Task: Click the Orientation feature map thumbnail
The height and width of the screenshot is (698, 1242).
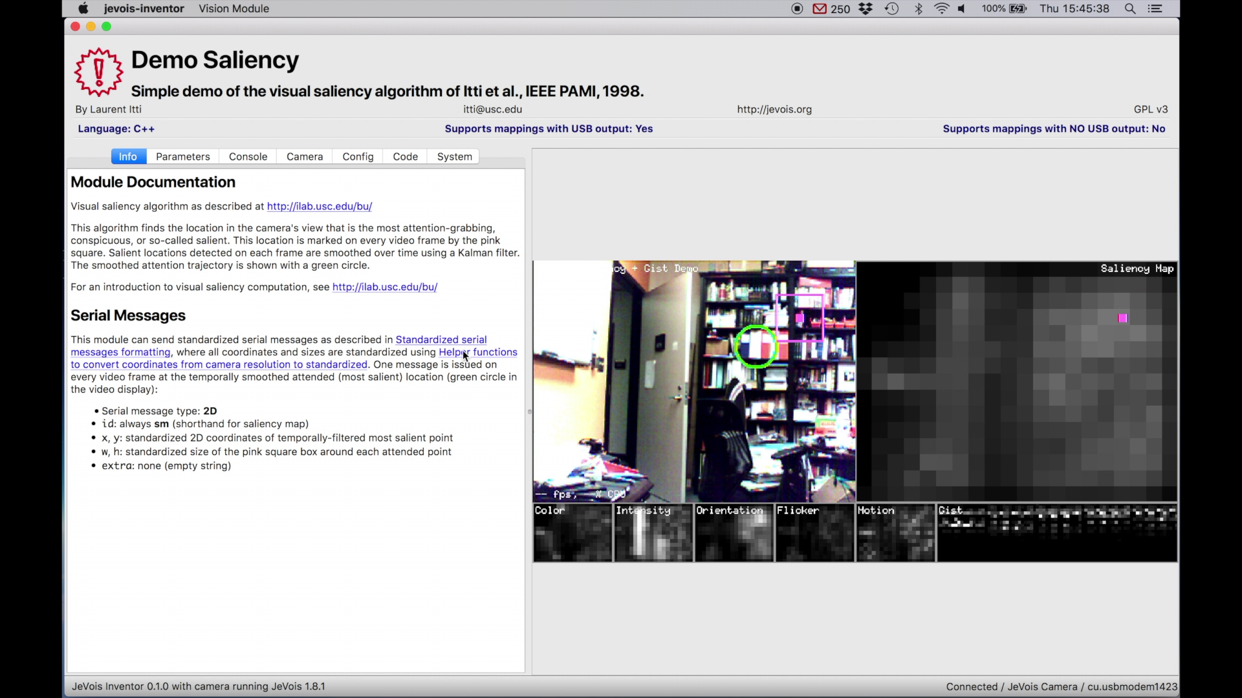Action: tap(734, 533)
